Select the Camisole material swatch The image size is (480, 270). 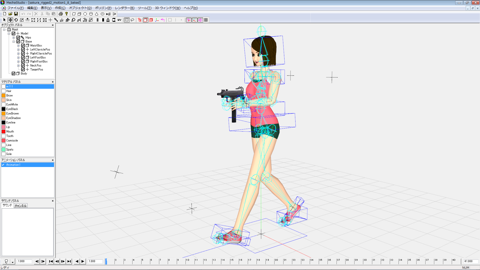(3, 140)
